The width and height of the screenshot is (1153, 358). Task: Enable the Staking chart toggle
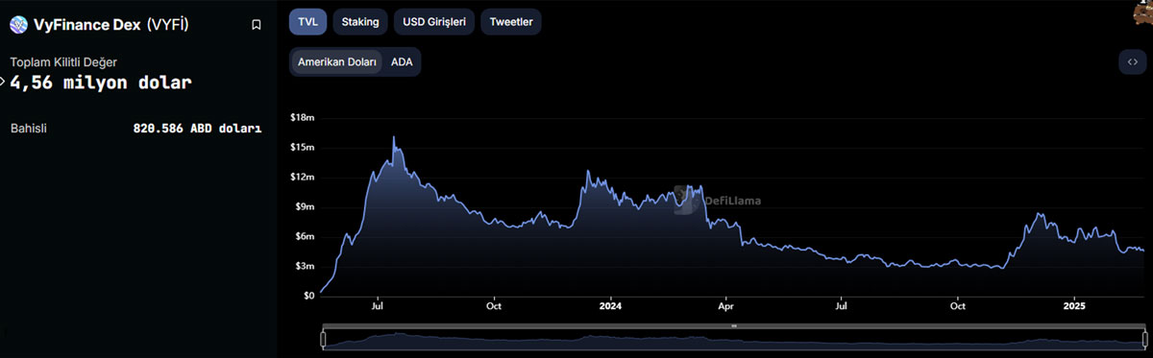click(360, 21)
